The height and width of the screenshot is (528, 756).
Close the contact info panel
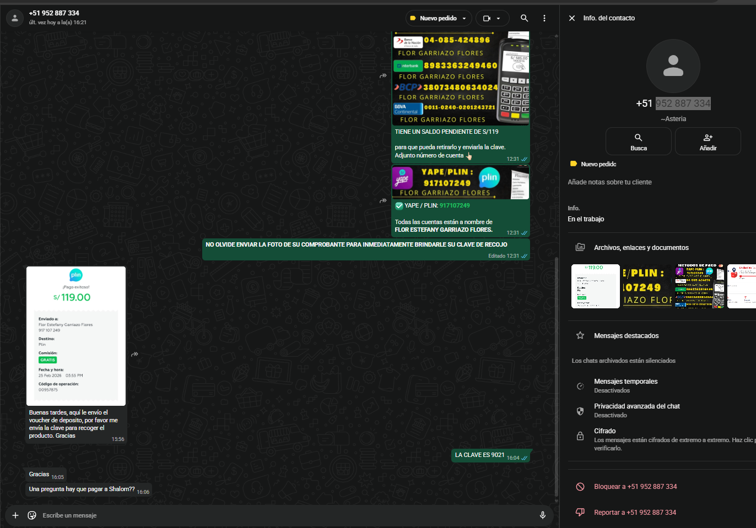pyautogui.click(x=572, y=18)
